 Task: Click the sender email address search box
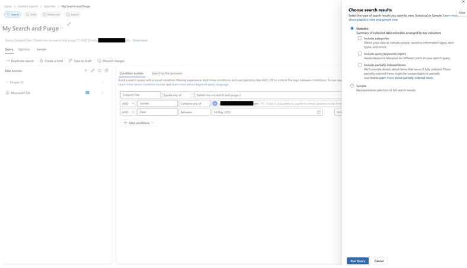point(304,103)
